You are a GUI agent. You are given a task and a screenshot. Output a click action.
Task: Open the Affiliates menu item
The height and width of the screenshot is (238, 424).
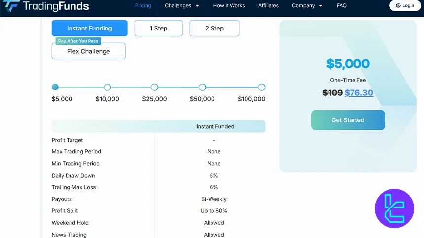(x=268, y=6)
